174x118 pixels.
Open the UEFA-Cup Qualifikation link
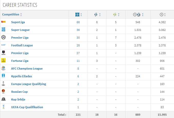coord(27,107)
